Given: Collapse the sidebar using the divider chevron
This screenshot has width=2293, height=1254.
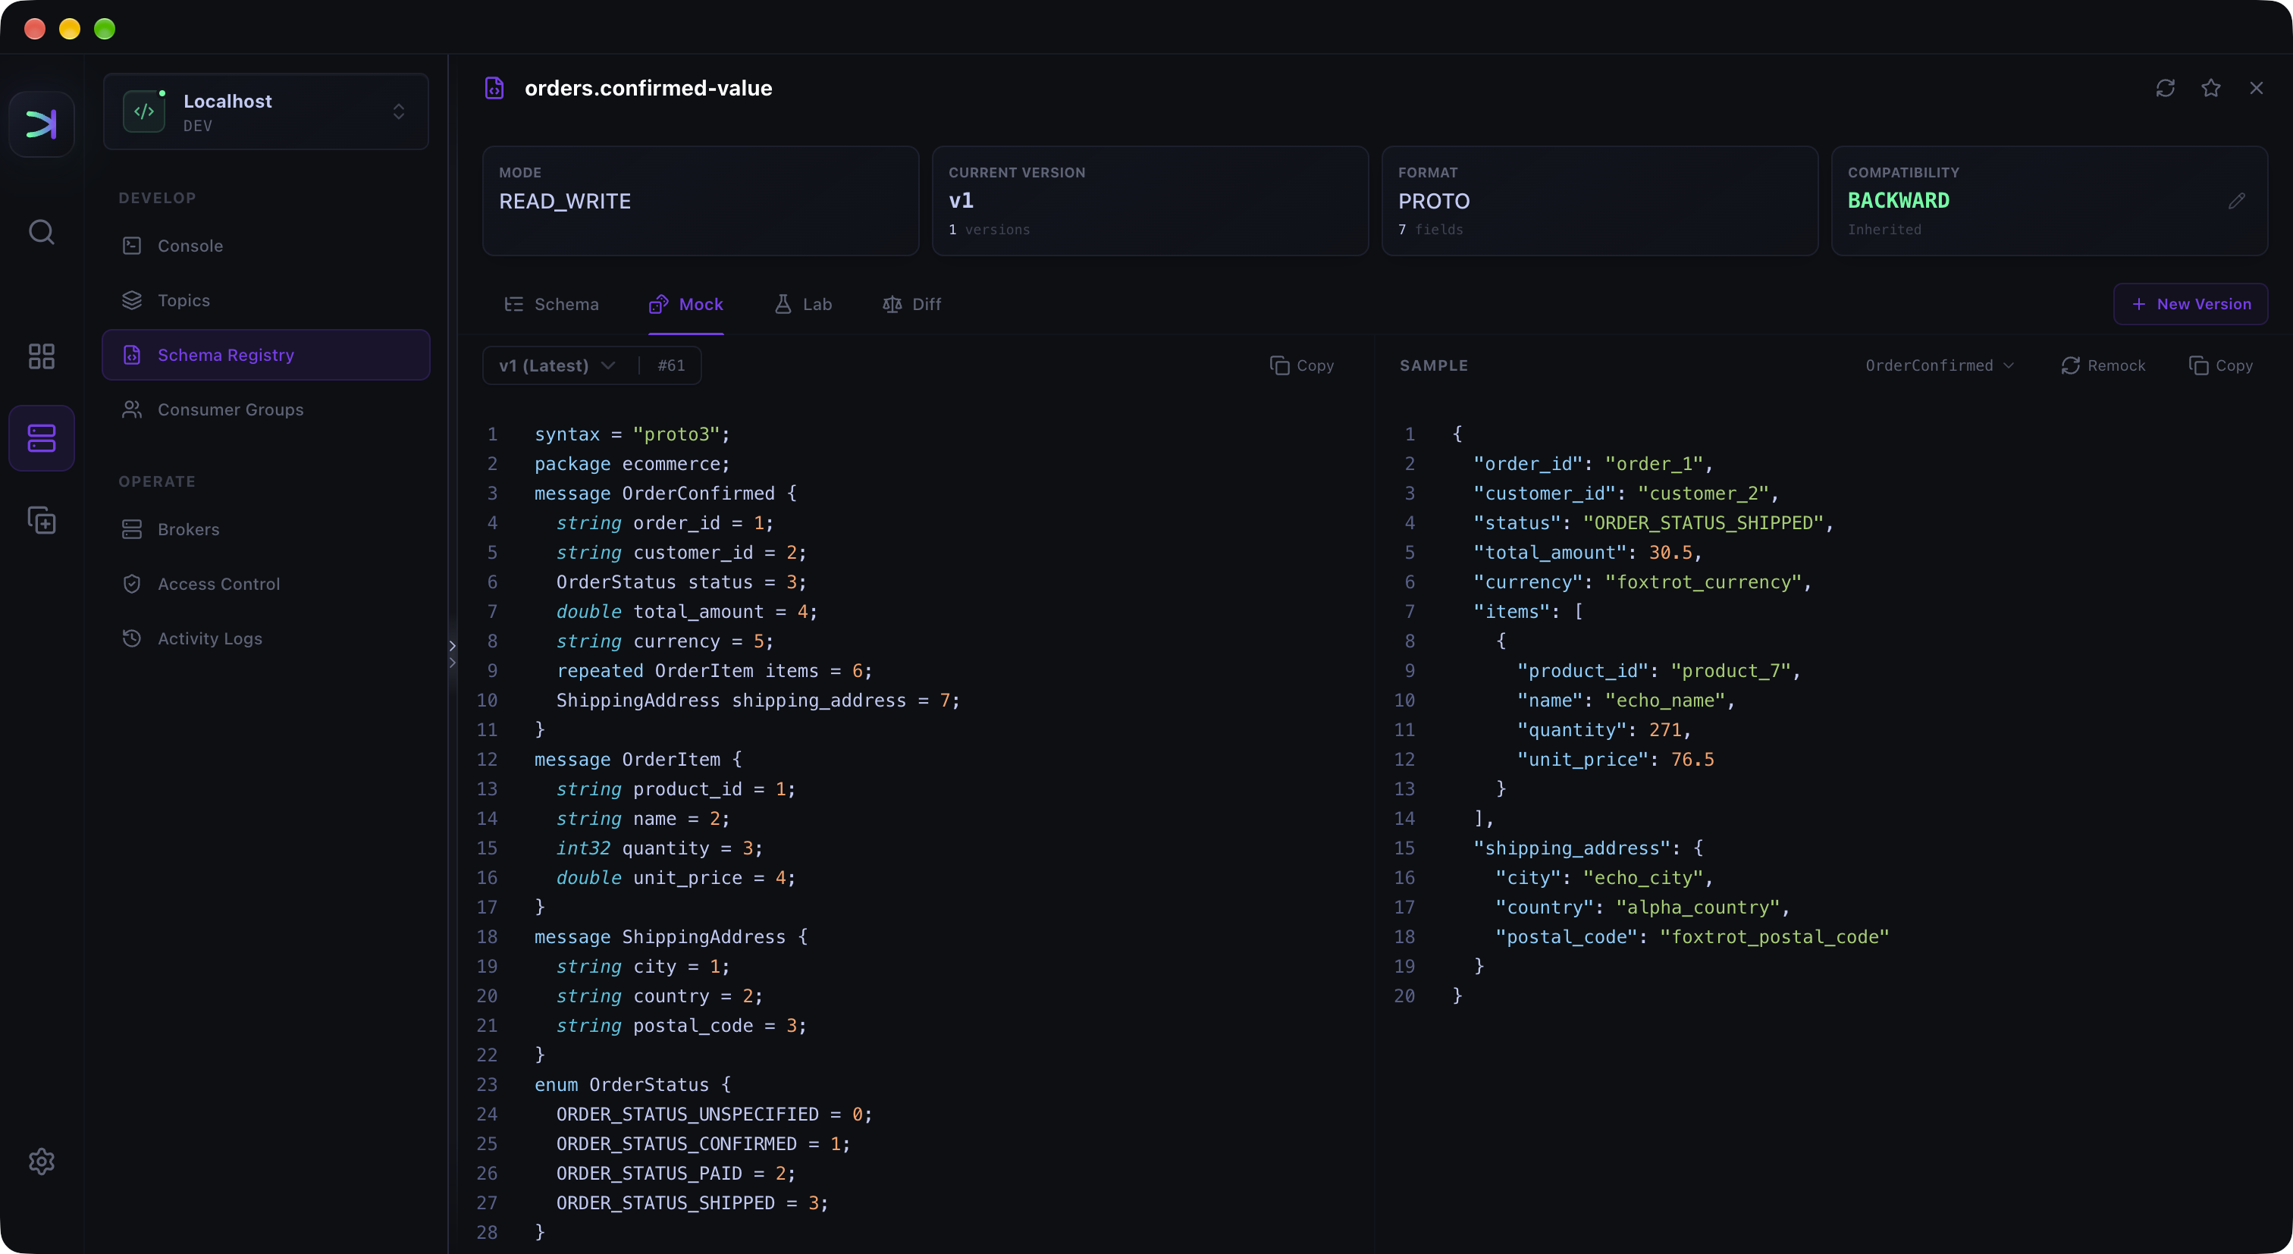Looking at the screenshot, I should click(452, 654).
